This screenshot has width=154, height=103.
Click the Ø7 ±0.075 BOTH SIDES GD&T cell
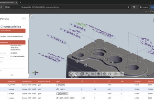pos(65,98)
